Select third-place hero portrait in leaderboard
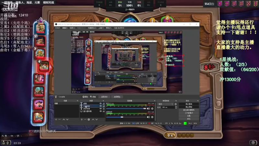This screenshot has height=146, width=259. click(x=40, y=54)
